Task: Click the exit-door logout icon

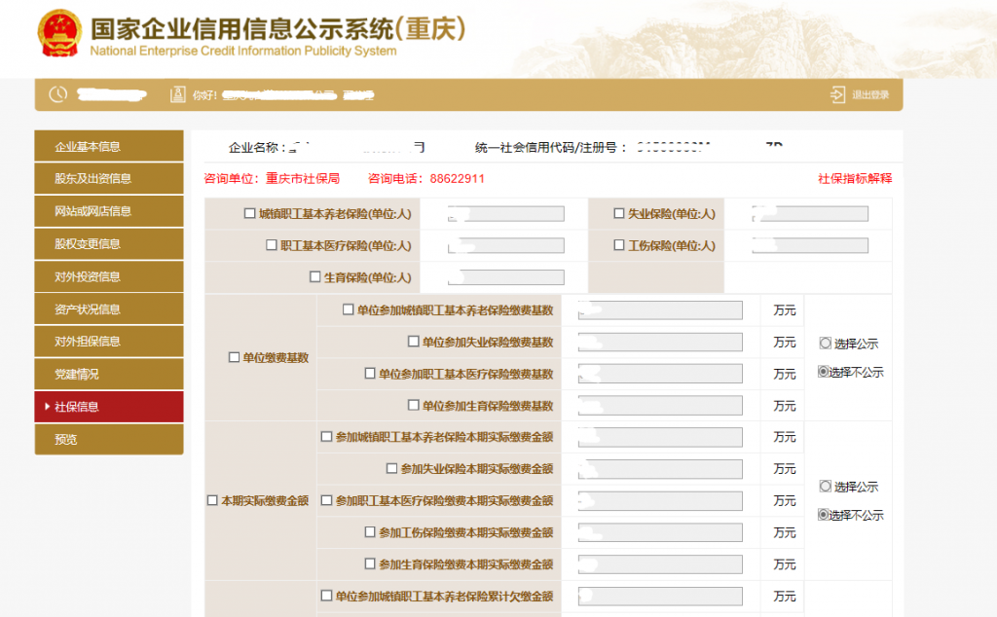Action: point(837,94)
